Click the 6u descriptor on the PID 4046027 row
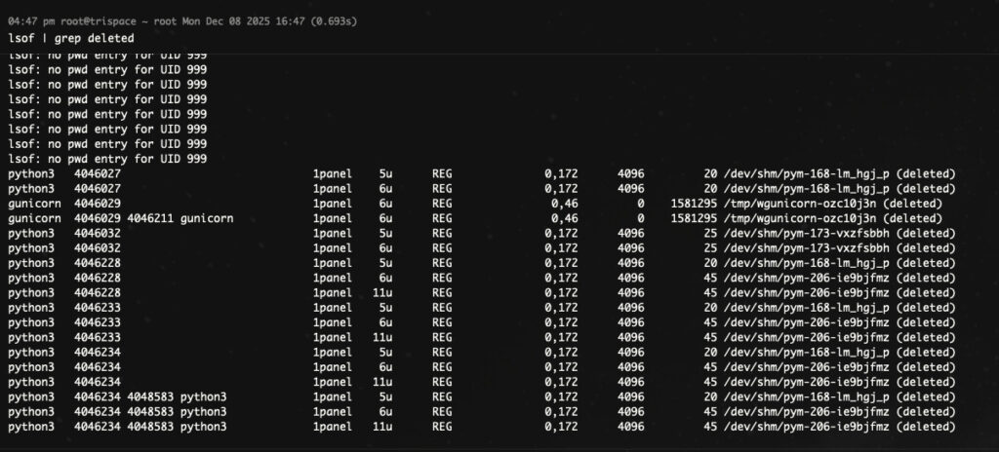This screenshot has width=999, height=452. [385, 188]
